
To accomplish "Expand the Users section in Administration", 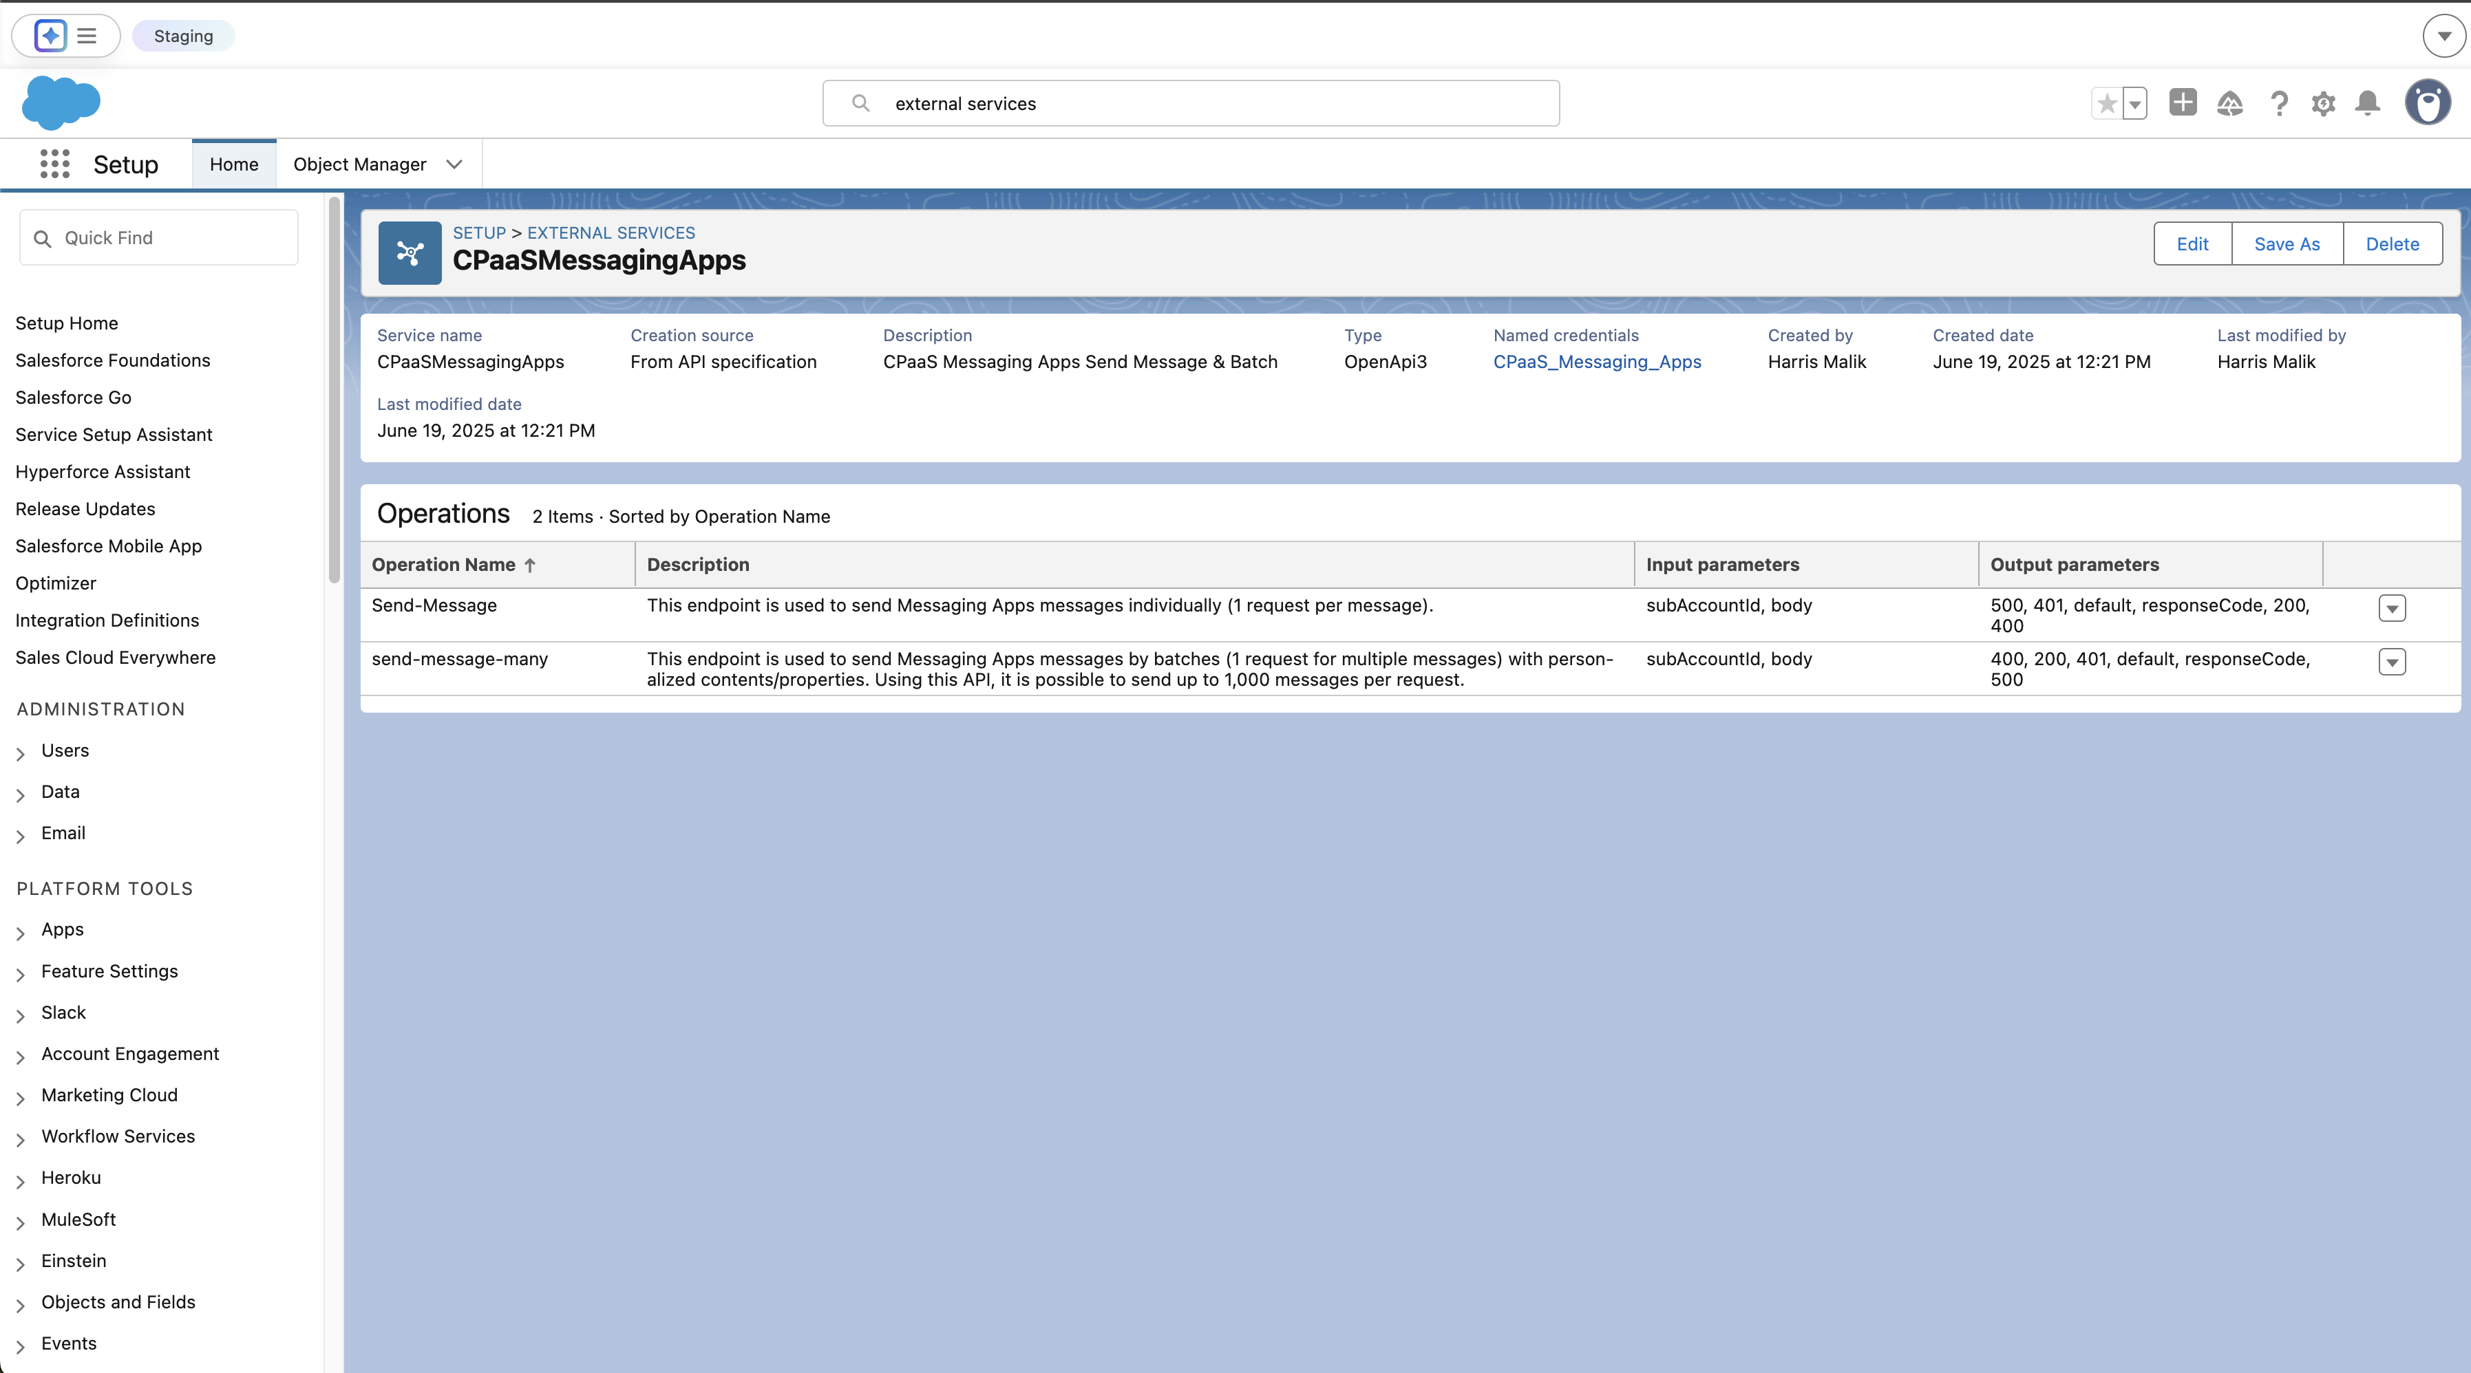I will coord(20,752).
